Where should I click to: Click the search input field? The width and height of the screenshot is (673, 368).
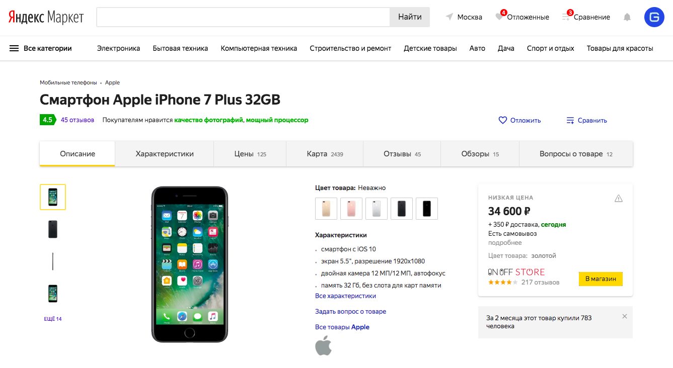pos(243,17)
